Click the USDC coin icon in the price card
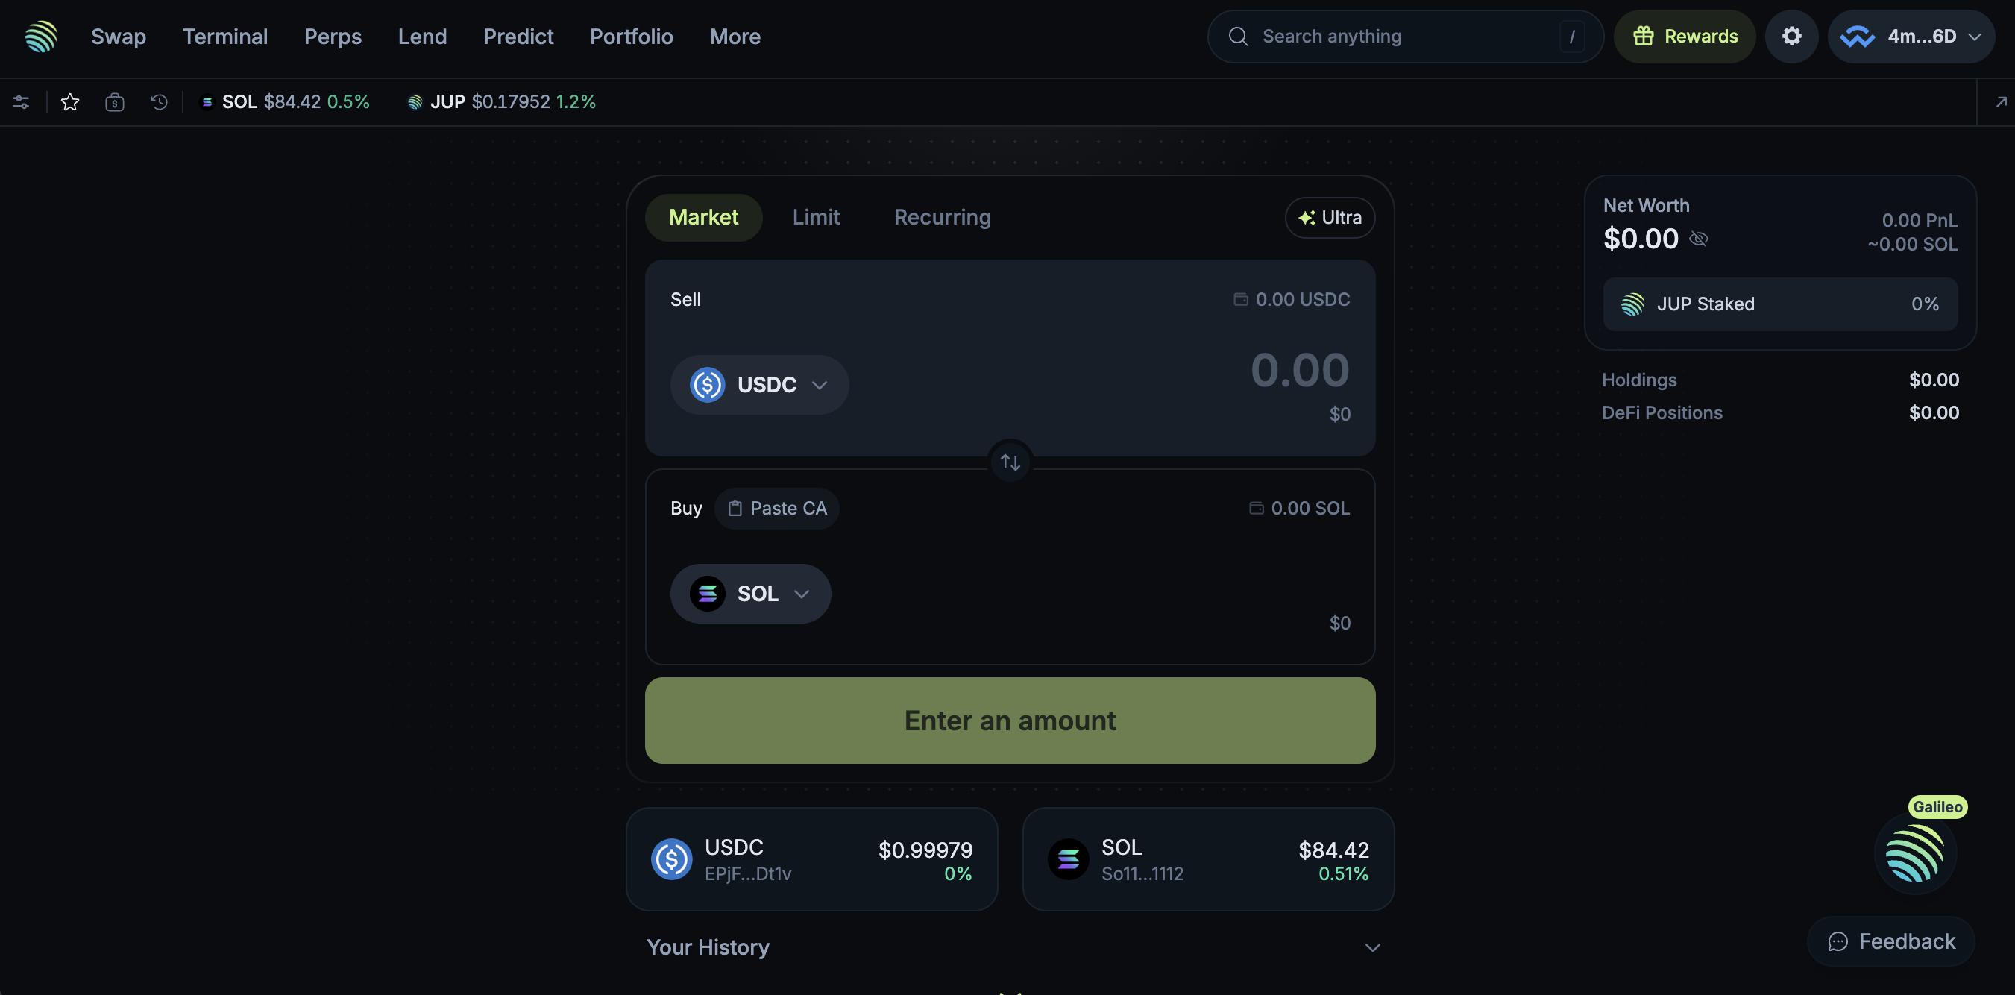This screenshot has height=995, width=2015. [x=671, y=859]
